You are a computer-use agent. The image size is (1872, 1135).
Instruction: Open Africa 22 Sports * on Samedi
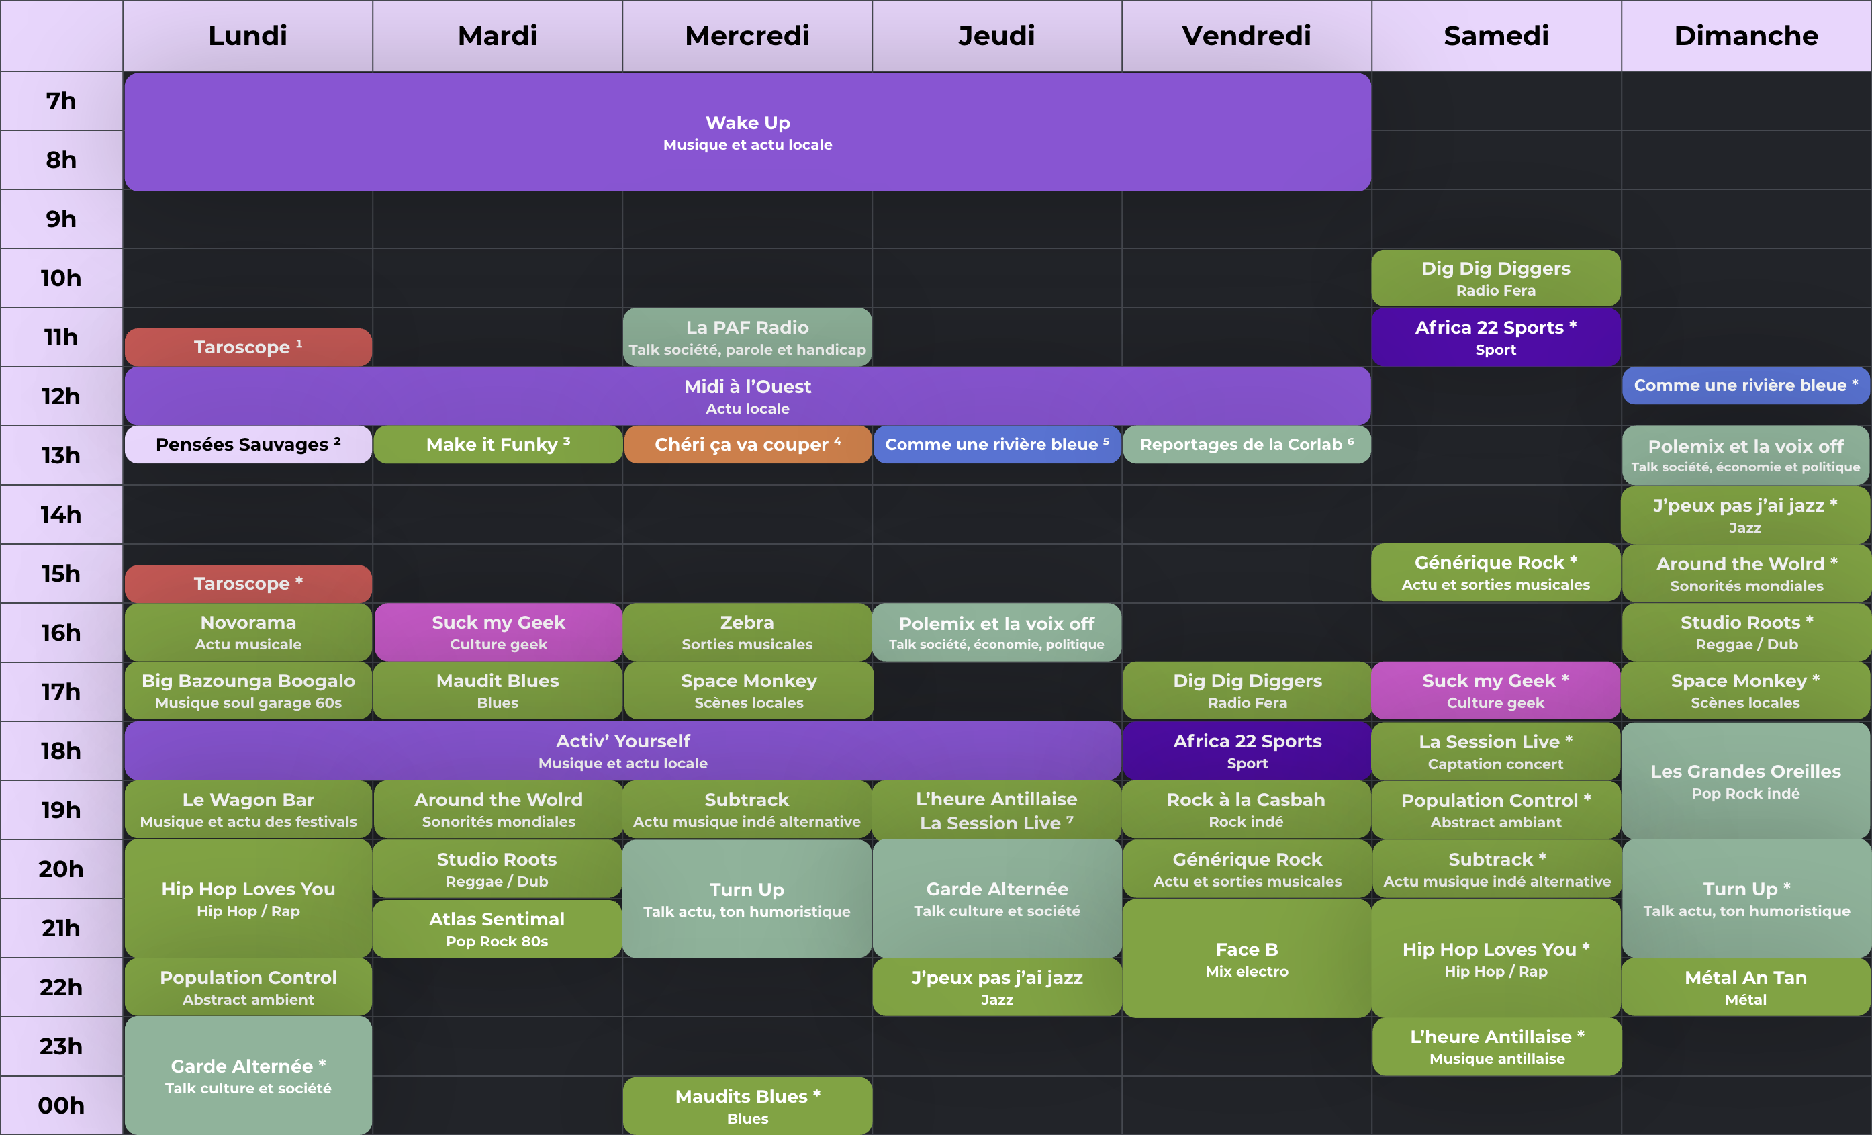[1496, 337]
